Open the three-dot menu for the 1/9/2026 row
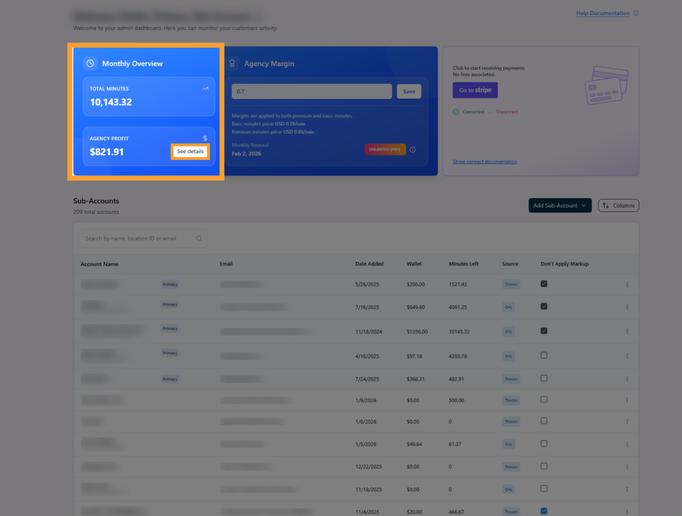Screen dimensions: 682x516 [x=627, y=400]
